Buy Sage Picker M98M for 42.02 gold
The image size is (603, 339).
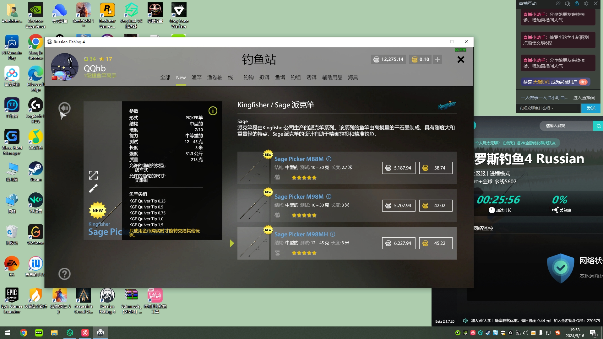pyautogui.click(x=436, y=206)
